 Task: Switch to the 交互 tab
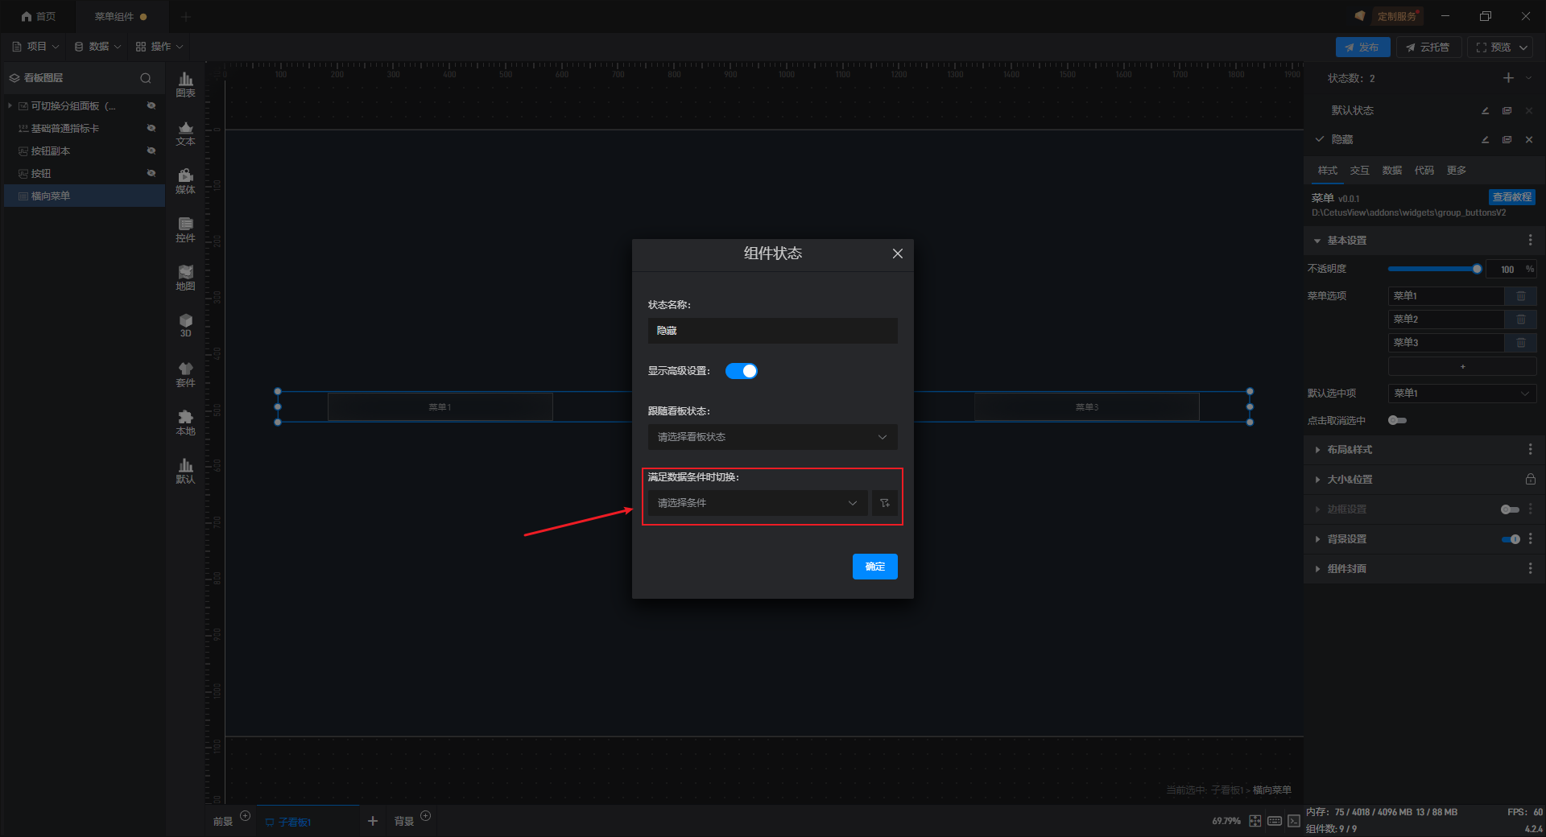(x=1359, y=171)
